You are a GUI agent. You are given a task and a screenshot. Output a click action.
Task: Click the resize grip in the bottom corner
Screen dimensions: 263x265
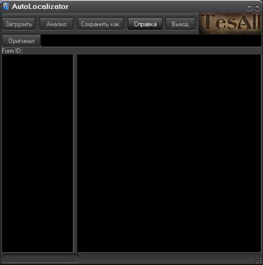(x=259, y=260)
